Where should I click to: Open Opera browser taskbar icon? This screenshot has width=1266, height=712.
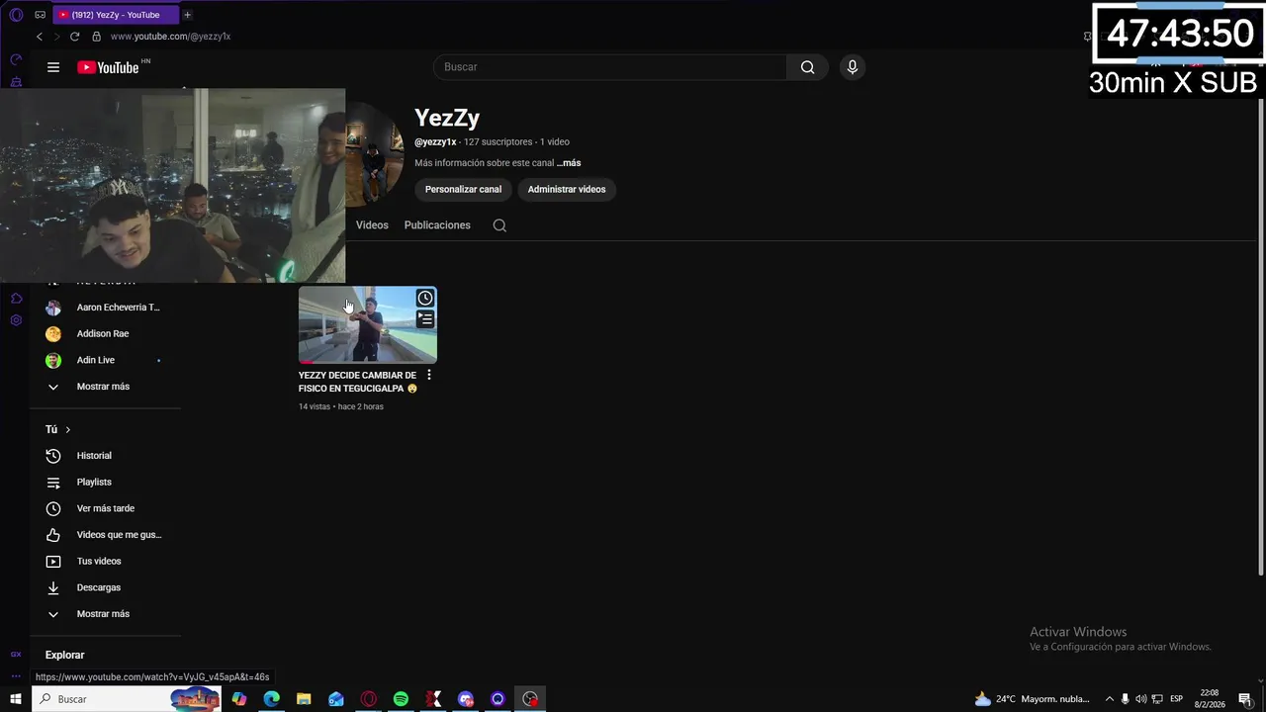click(369, 699)
